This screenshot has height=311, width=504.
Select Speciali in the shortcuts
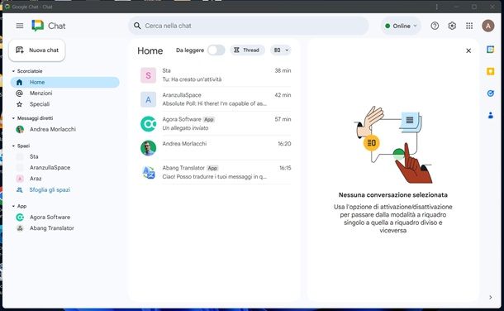[x=65, y=104]
